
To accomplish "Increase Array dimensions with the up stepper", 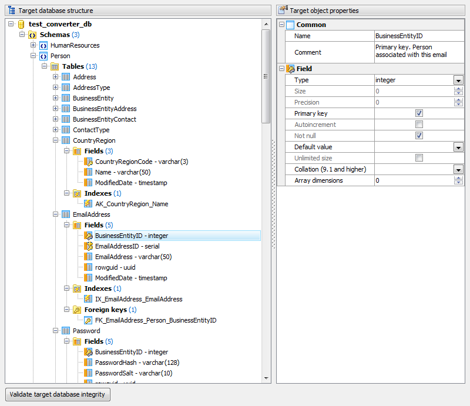I will click(x=459, y=178).
